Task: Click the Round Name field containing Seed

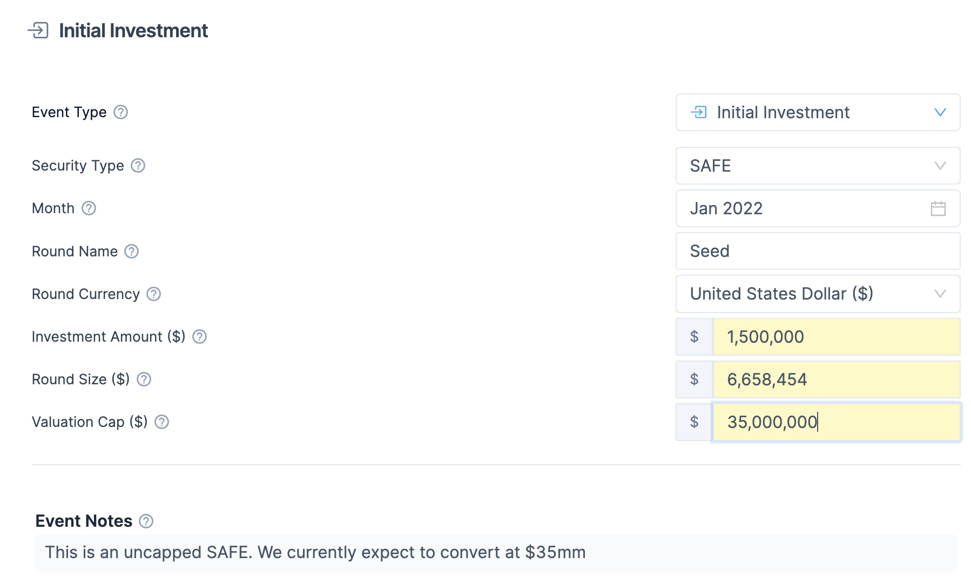Action: pyautogui.click(x=818, y=252)
